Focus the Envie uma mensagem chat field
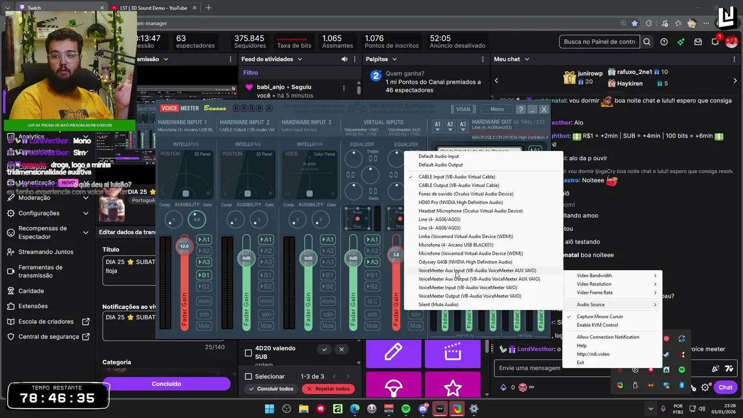The height and width of the screenshot is (418, 743). (530, 368)
